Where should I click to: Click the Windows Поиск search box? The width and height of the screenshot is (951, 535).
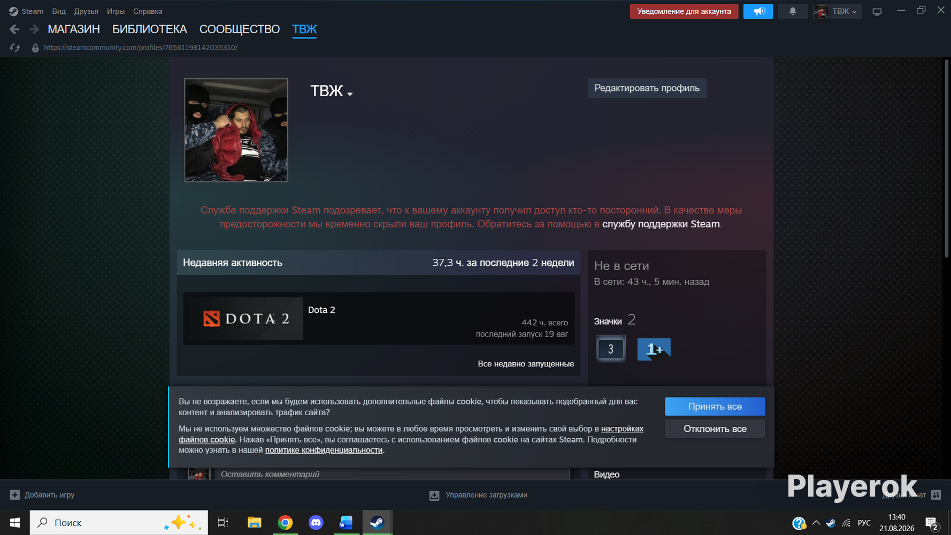(119, 523)
